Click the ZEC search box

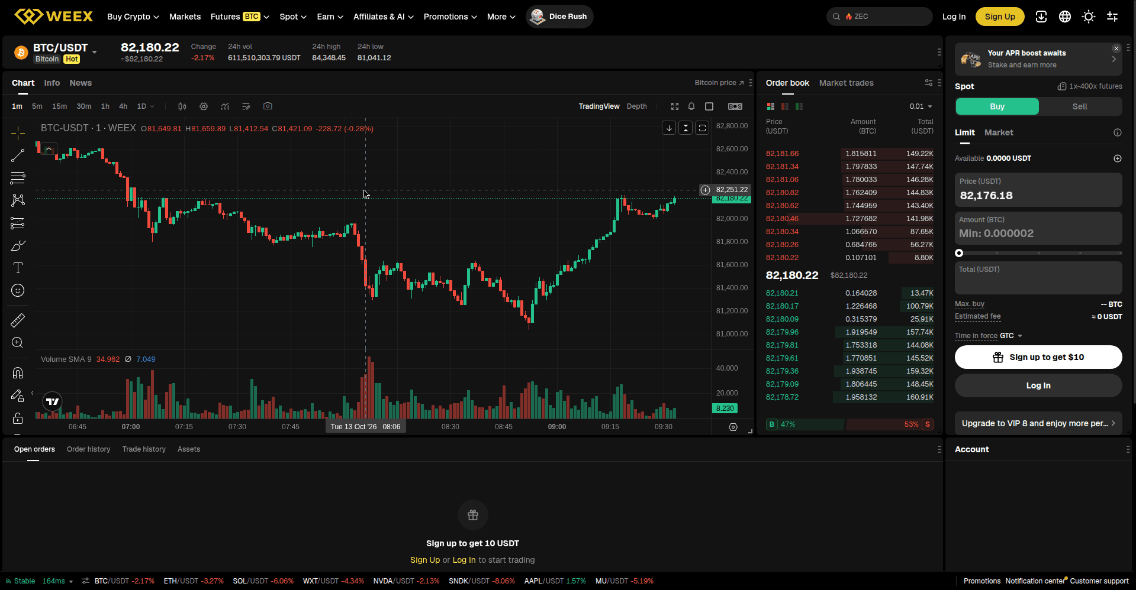tap(879, 17)
